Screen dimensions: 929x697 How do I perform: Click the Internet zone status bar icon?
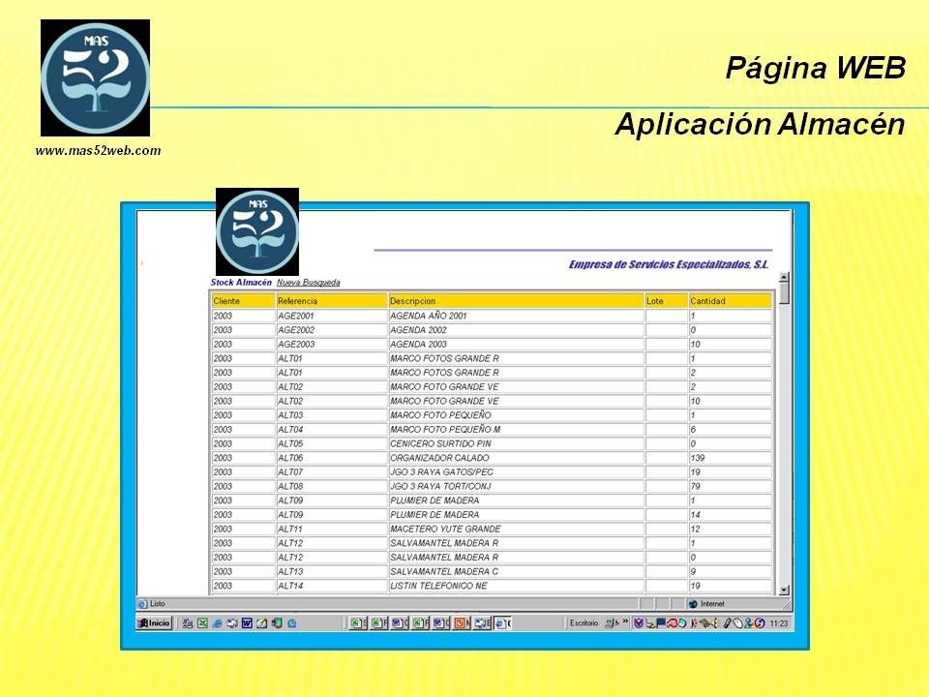(x=693, y=603)
